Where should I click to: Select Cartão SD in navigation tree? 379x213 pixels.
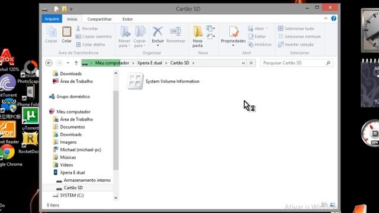70,188
